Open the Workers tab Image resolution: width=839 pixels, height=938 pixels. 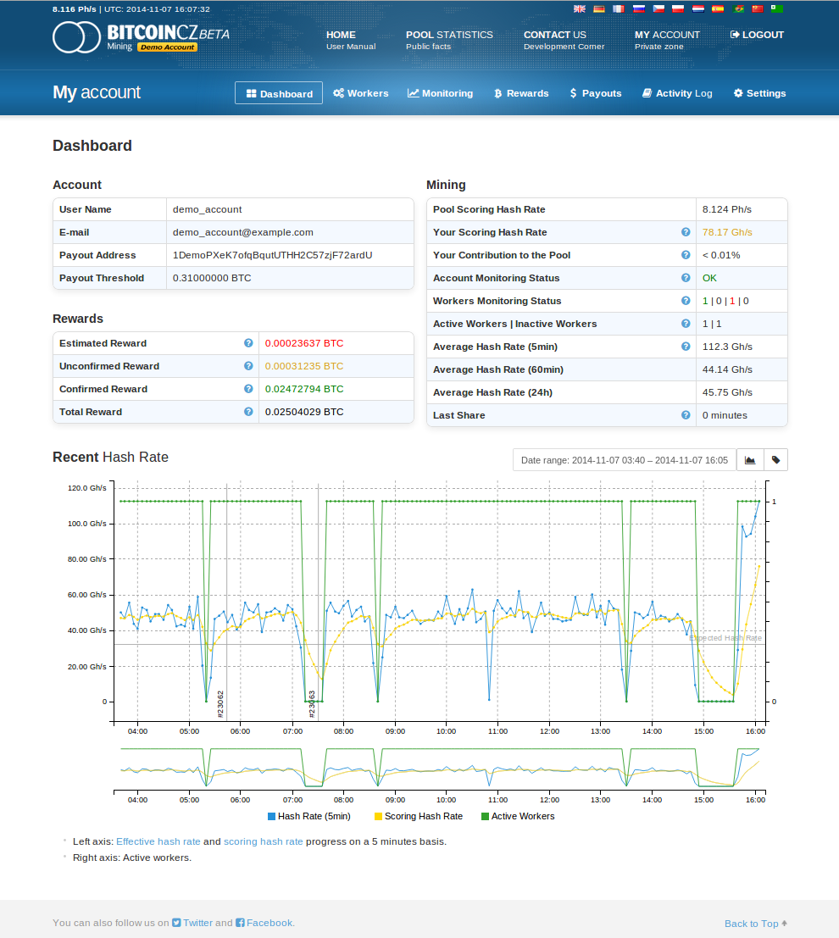pyautogui.click(x=361, y=93)
